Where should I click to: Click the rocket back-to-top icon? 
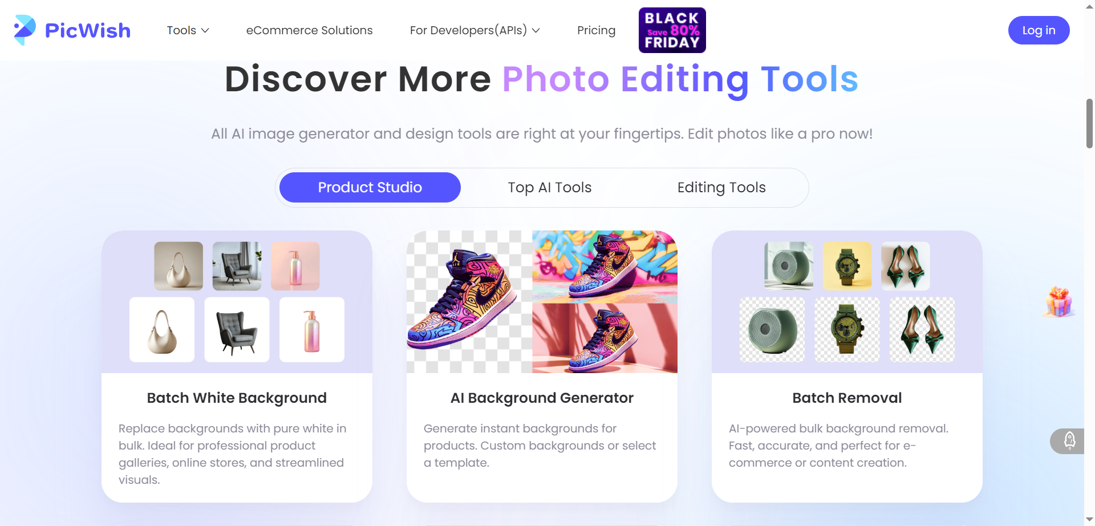(x=1069, y=441)
